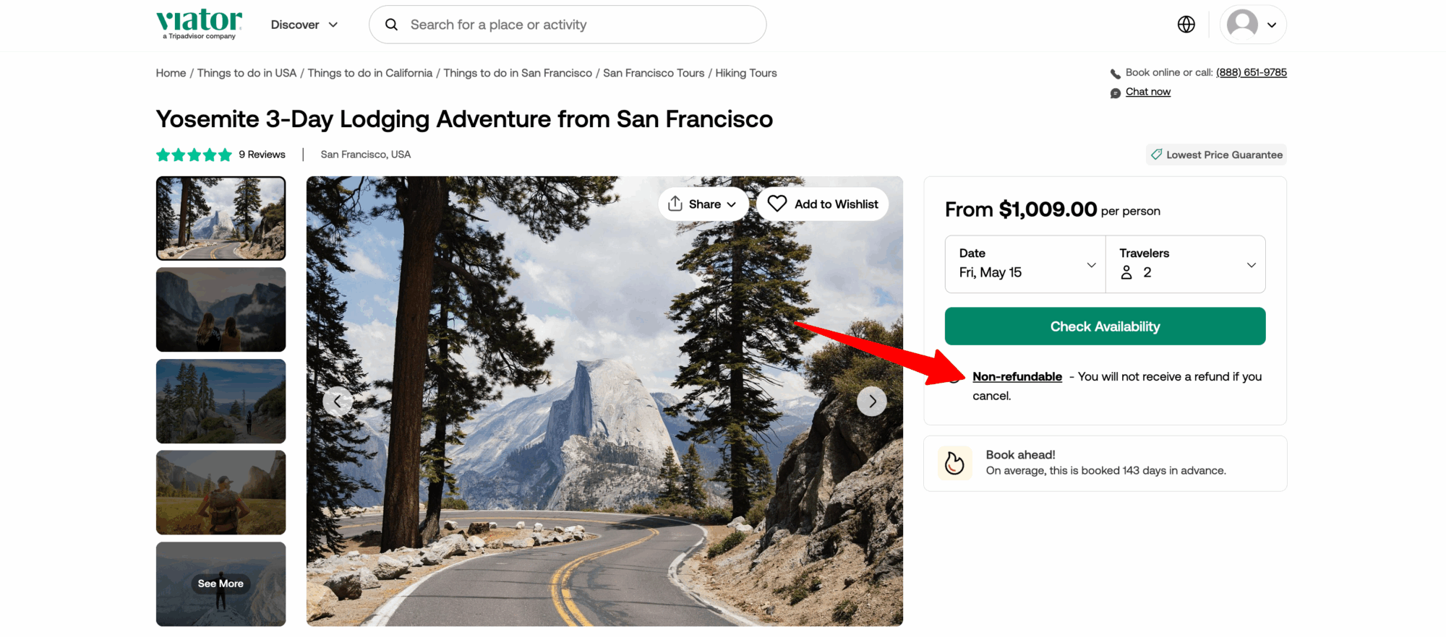
Task: Select the second photo thumbnail with two hikers
Action: (221, 310)
